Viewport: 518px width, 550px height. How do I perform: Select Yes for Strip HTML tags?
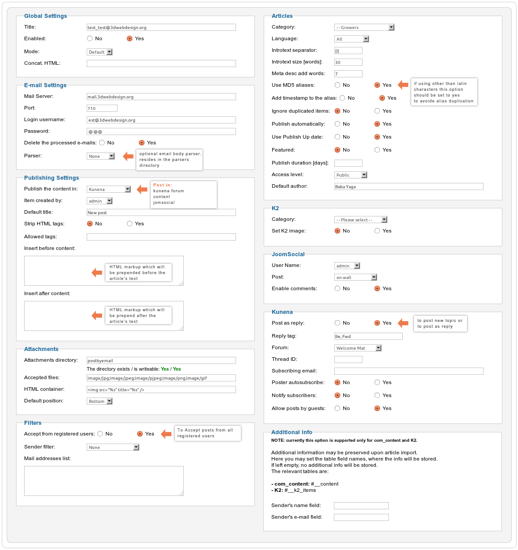click(x=130, y=224)
